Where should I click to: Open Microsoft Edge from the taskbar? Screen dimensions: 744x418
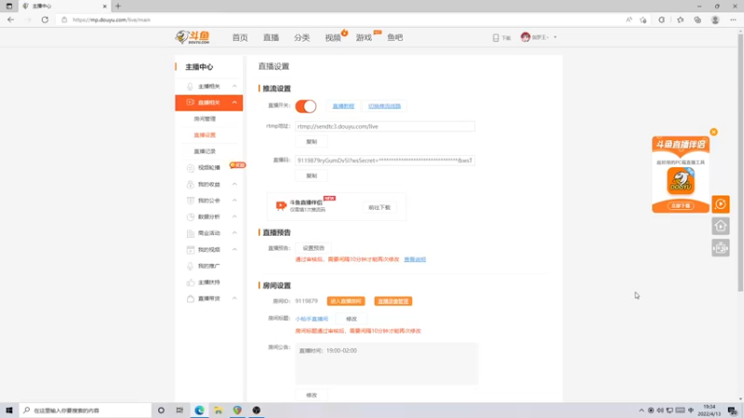click(x=199, y=411)
